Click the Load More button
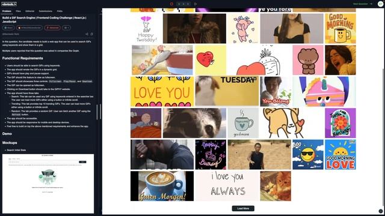 tap(243, 208)
